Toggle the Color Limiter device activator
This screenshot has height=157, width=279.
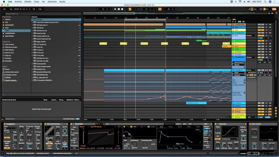pos(250,124)
